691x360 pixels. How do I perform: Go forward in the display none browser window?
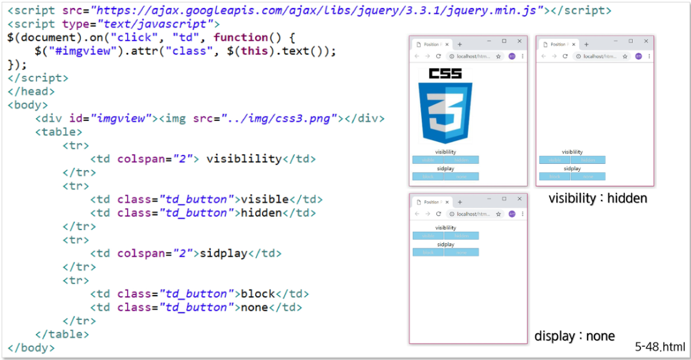[x=427, y=214]
